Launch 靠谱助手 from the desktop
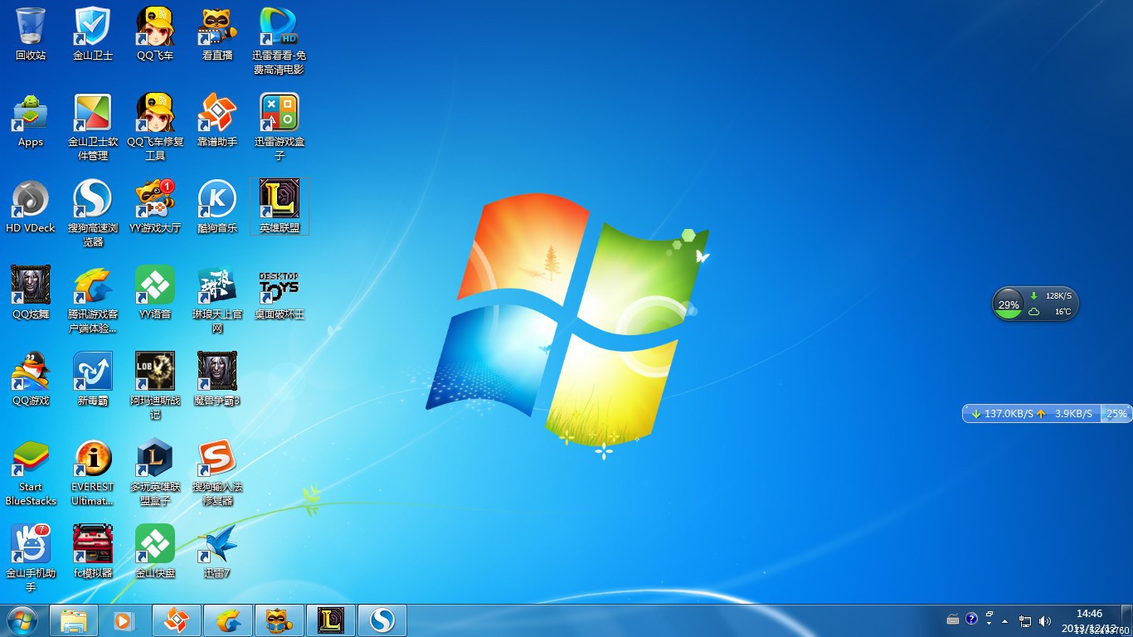Screen dimensions: 1133x637 click(217, 120)
